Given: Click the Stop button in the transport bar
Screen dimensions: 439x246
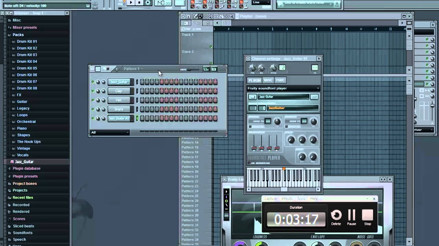Looking at the screenshot, I should pos(139,2).
